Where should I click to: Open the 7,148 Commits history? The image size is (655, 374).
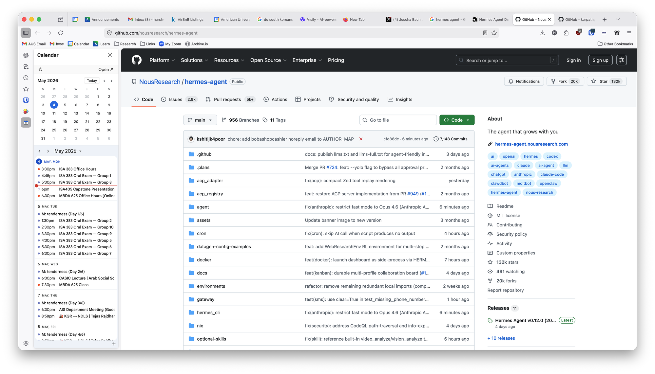click(x=450, y=139)
